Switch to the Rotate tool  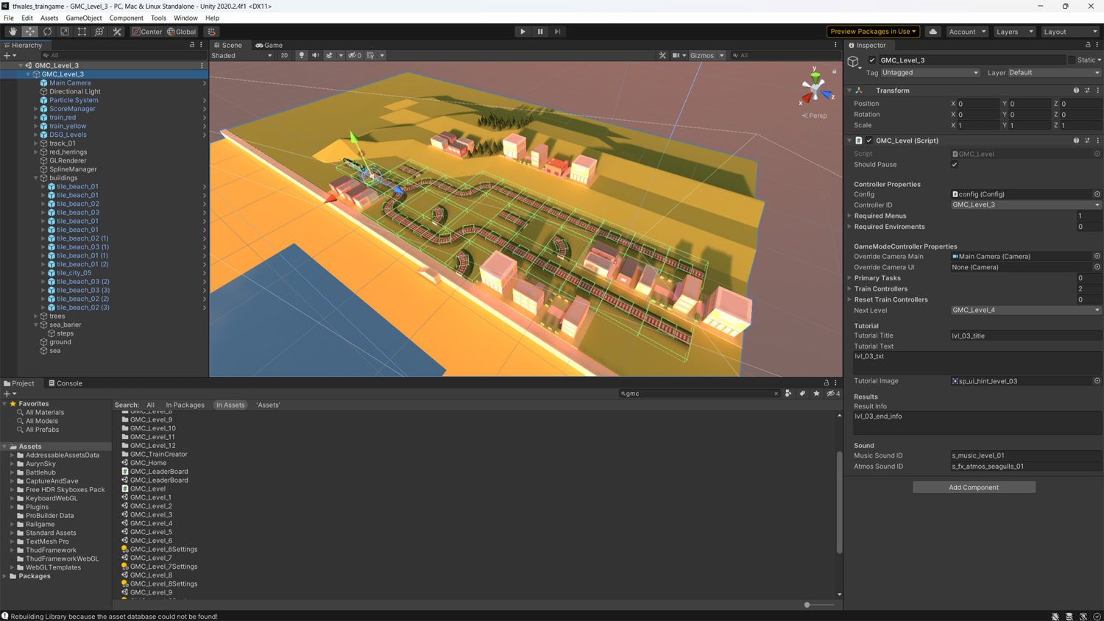tap(47, 32)
